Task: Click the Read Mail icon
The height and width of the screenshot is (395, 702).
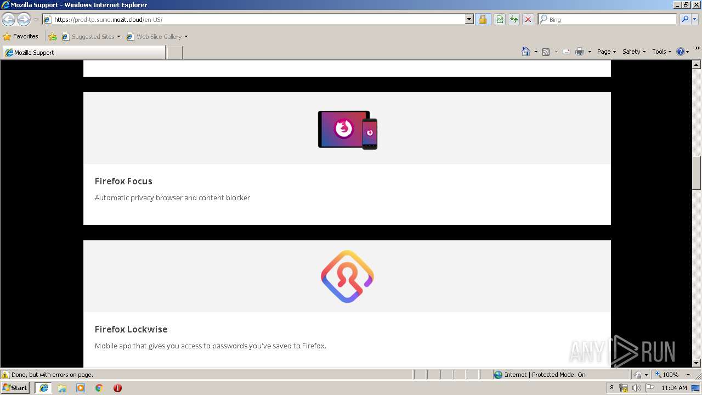Action: [567, 52]
